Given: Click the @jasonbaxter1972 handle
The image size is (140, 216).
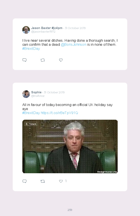Looking at the screenshot, I should click(43, 31).
